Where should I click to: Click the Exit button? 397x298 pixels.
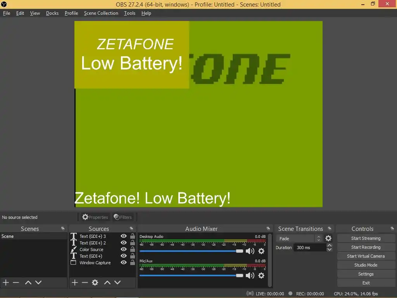pos(366,283)
